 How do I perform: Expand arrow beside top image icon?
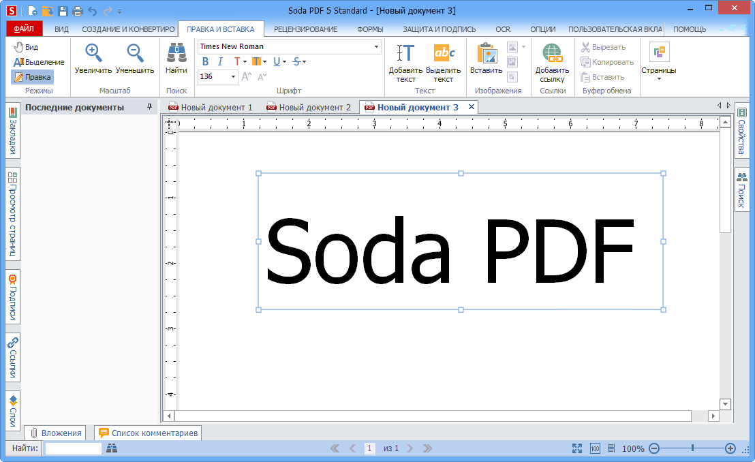coord(523,47)
